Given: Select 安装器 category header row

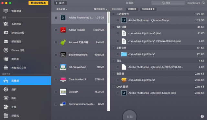Looking at the screenshot, I should coord(158,73).
